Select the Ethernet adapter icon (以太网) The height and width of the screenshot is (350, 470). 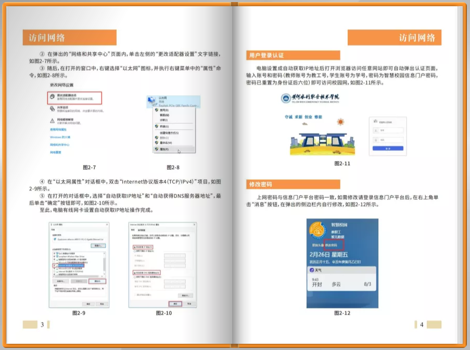click(x=151, y=100)
